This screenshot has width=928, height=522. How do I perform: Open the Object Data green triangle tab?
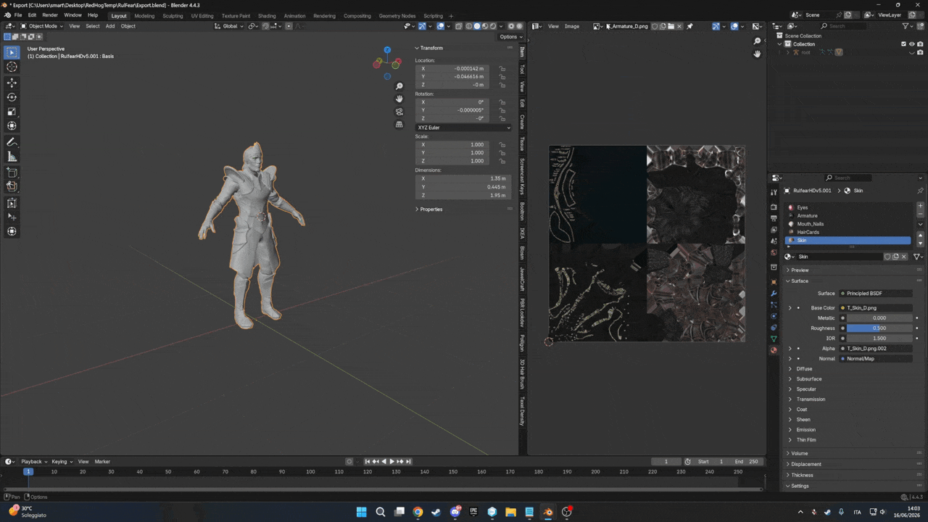[774, 339]
